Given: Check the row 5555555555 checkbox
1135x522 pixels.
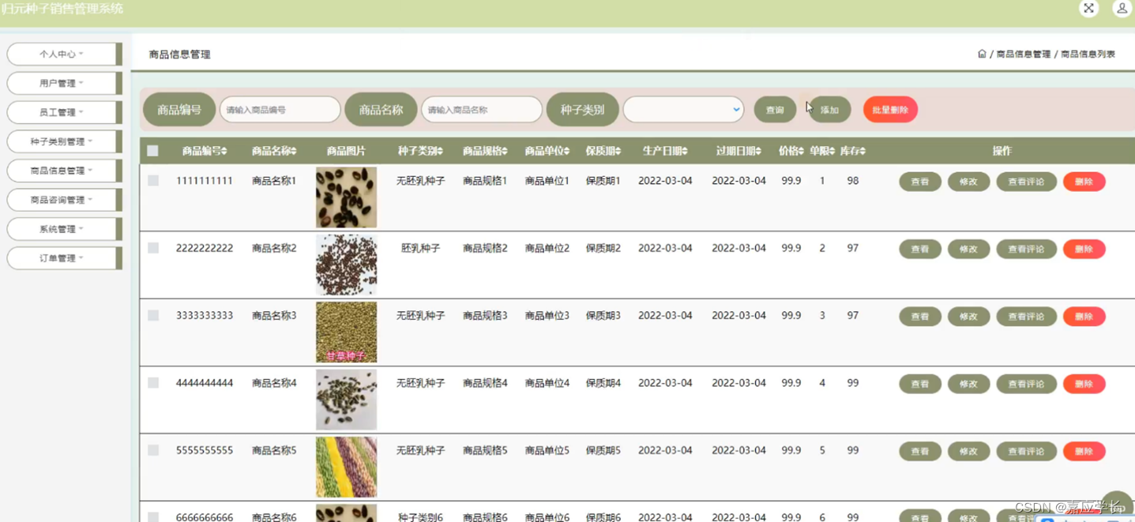Looking at the screenshot, I should tap(153, 450).
